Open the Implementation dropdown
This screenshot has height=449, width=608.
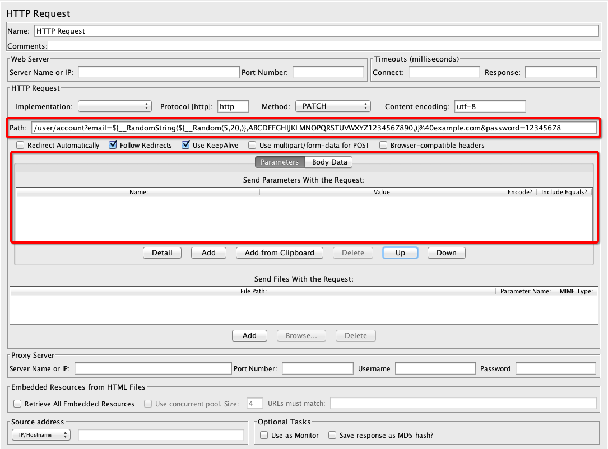115,106
